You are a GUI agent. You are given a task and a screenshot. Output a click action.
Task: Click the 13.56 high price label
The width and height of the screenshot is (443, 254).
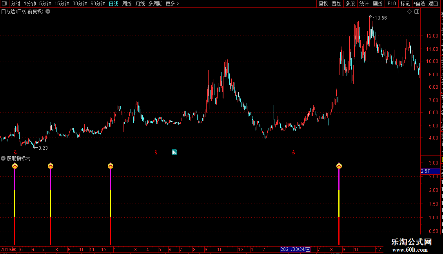[381, 18]
